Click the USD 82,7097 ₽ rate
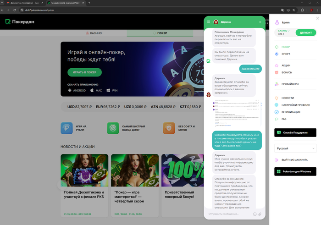The width and height of the screenshot is (321, 225). tap(79, 107)
